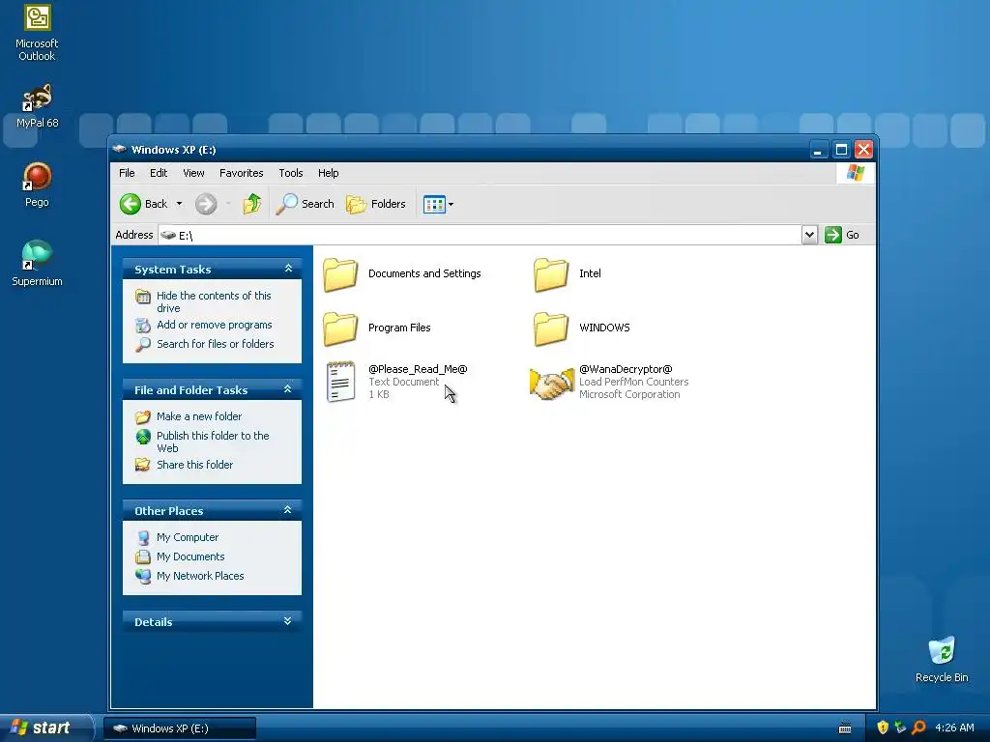The image size is (990, 742).
Task: Toggle the Folders pane toolbar button
Action: point(376,204)
